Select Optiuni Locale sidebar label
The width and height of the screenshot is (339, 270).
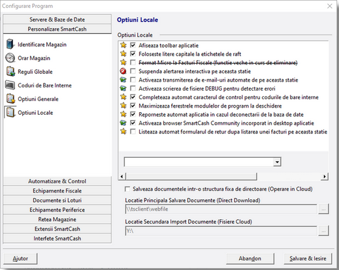(x=35, y=113)
